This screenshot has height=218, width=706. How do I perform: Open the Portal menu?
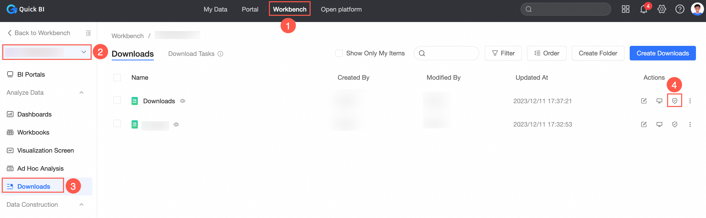point(250,9)
